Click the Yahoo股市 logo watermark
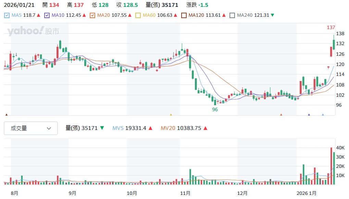The width and height of the screenshot is (349, 199). pos(33,31)
